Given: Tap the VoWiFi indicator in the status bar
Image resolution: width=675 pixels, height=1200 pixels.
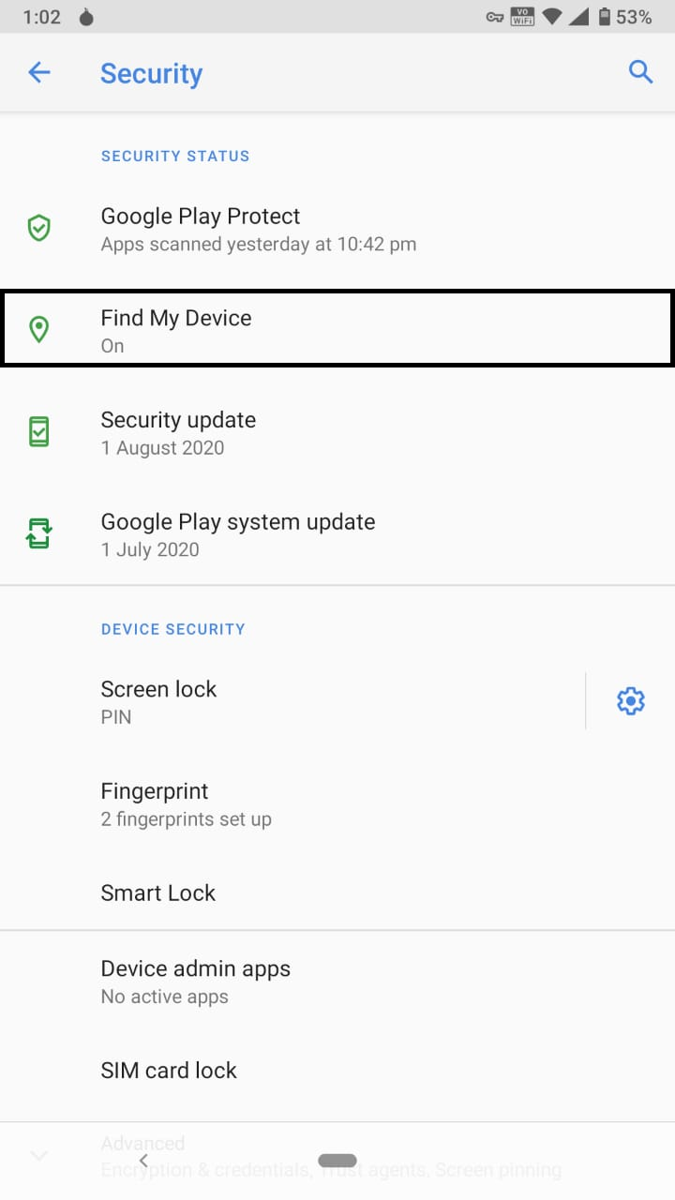Looking at the screenshot, I should tap(520, 15).
